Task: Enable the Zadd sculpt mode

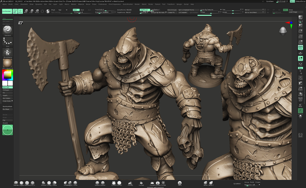Action: pos(75,9)
